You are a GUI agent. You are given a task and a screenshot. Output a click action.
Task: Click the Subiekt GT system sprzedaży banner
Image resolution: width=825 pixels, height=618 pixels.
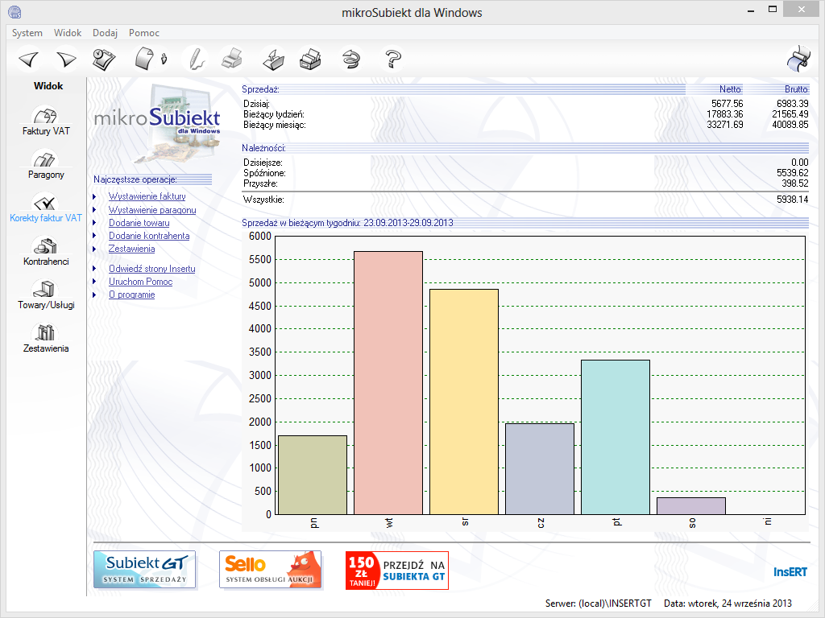pyautogui.click(x=145, y=570)
